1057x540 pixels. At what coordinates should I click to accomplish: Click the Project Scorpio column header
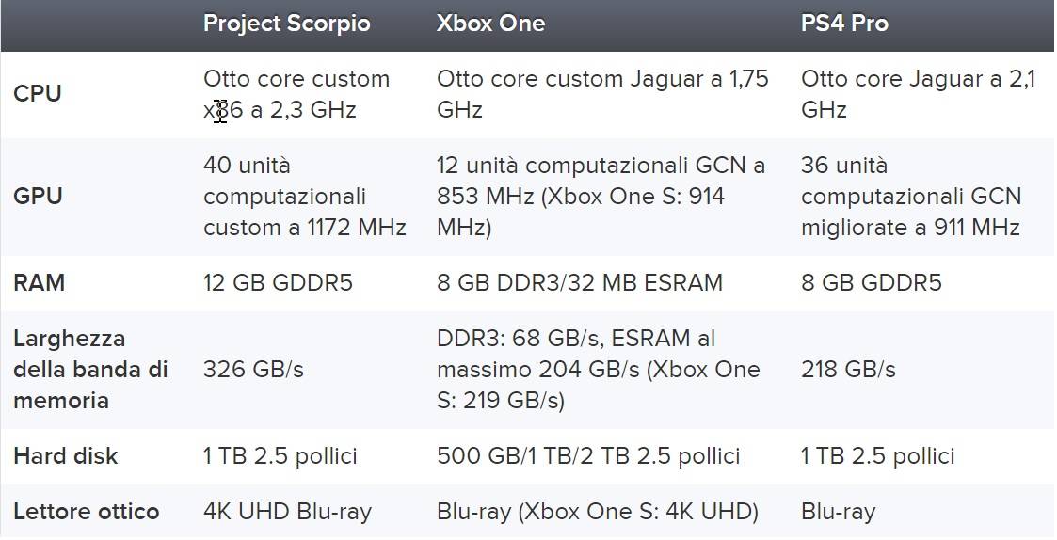pos(286,24)
